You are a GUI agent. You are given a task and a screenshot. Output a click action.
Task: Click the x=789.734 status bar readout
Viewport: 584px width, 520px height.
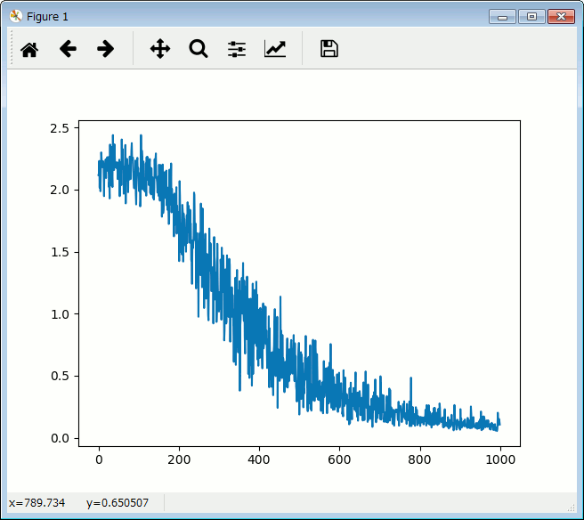coord(36,503)
